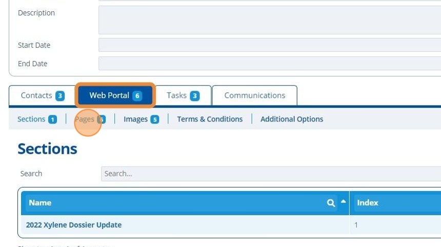Open the Communications tab
Image resolution: width=441 pixels, height=247 pixels.
pos(254,95)
